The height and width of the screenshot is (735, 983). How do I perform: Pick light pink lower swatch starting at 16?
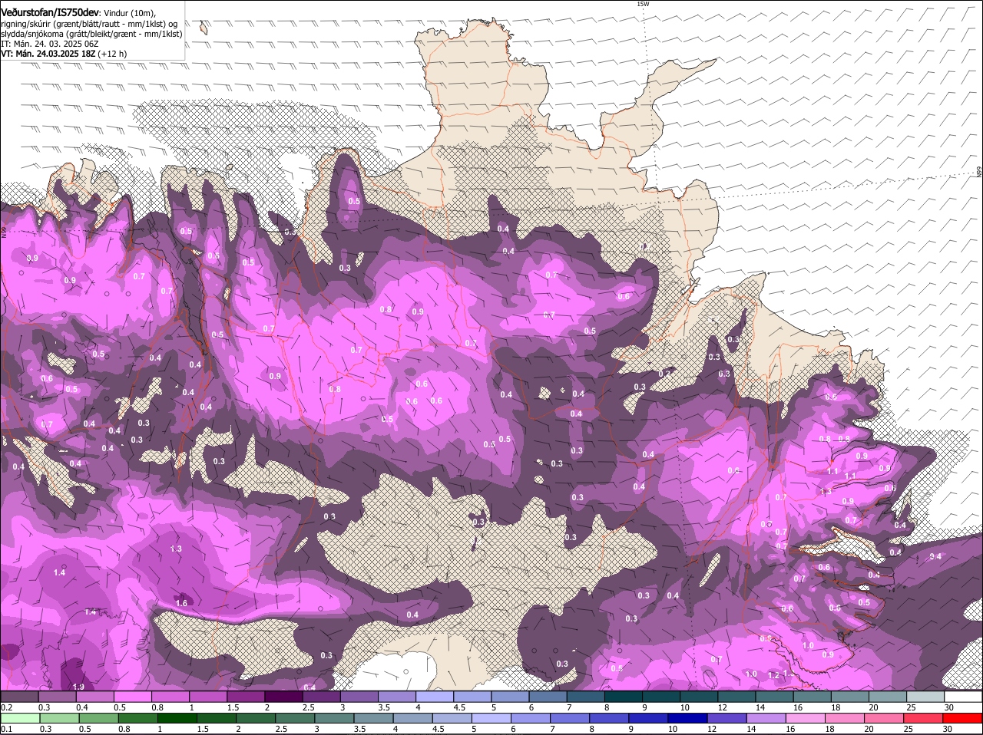[x=806, y=718]
